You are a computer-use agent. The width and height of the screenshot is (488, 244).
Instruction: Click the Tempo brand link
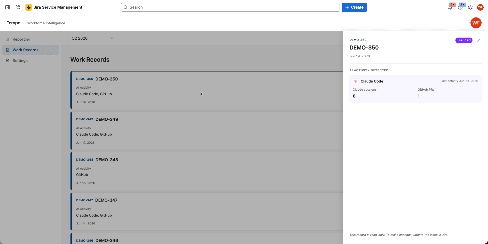click(x=13, y=23)
